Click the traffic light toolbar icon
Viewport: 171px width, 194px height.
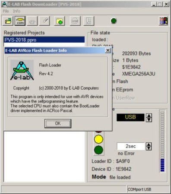point(89,21)
